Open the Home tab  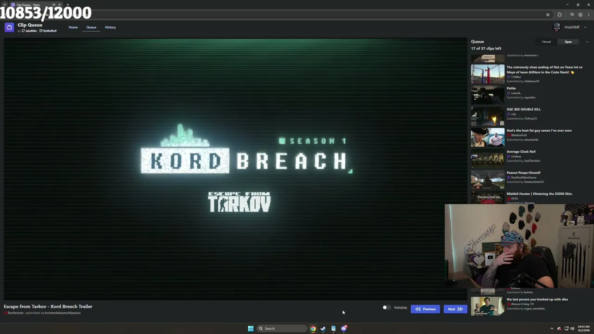pyautogui.click(x=73, y=27)
